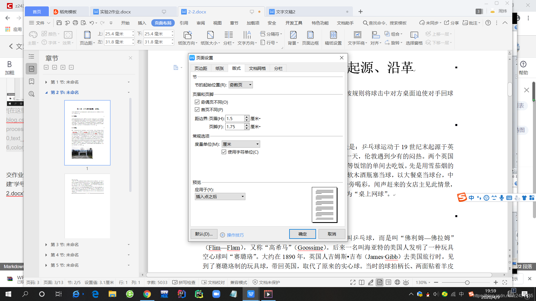Open Text Direction tool
The width and height of the screenshot is (536, 301).
[x=247, y=38]
